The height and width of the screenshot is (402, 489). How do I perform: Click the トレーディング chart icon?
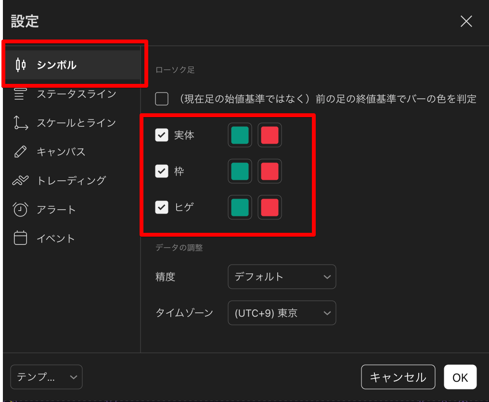(x=20, y=181)
